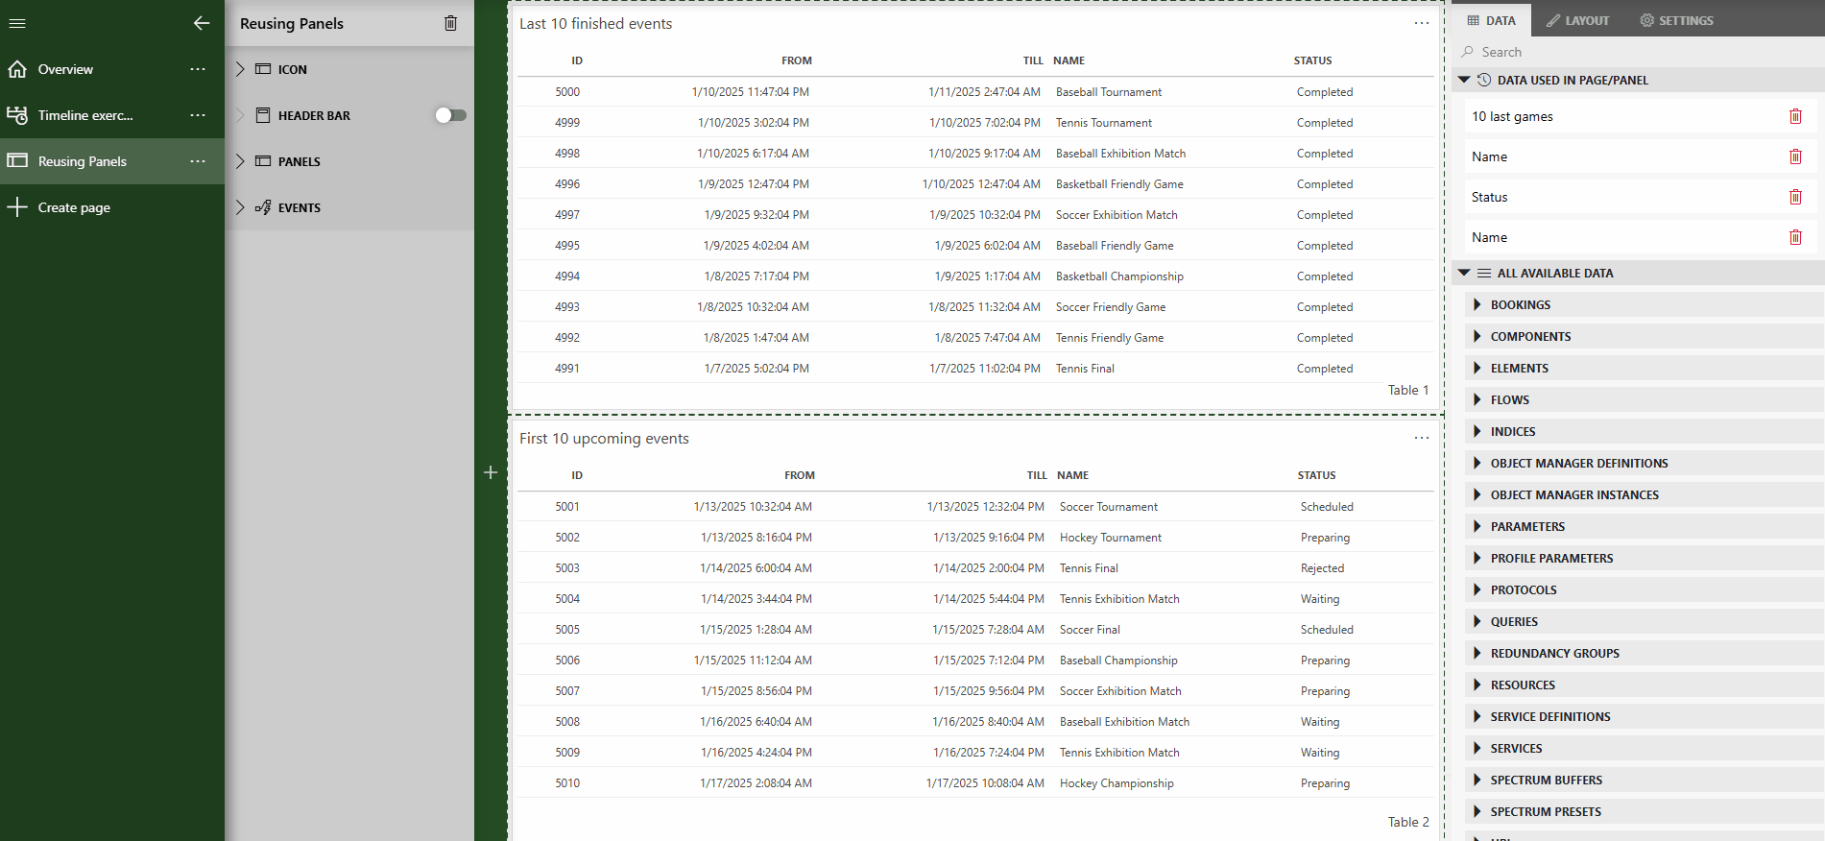Click Create page in sidebar
This screenshot has width=1825, height=841.
click(74, 207)
